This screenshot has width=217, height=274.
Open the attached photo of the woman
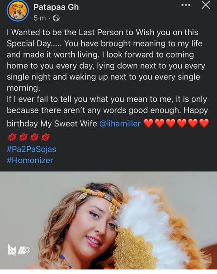[x=108, y=221]
